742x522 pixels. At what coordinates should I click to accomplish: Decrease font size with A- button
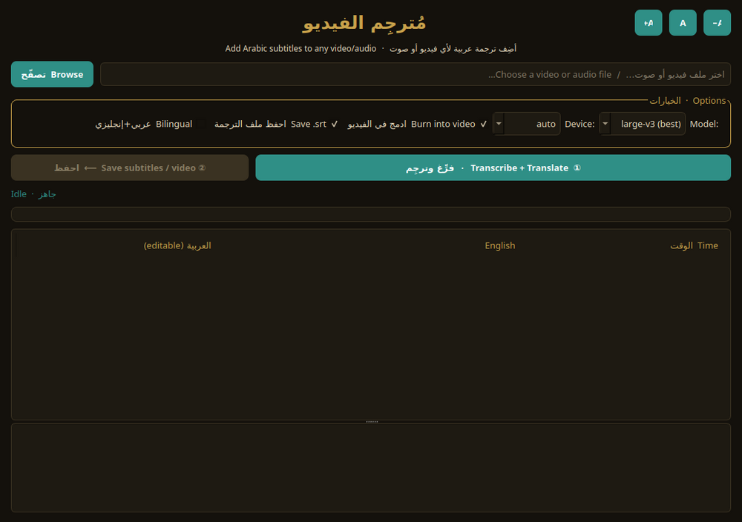coord(717,23)
